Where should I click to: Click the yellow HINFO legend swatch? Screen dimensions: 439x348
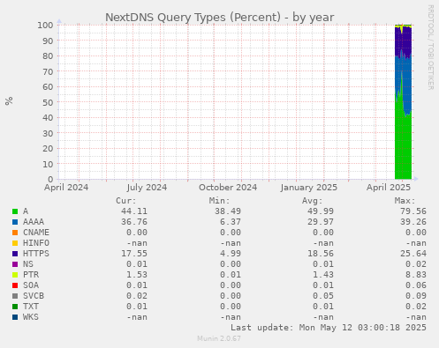pos(15,243)
